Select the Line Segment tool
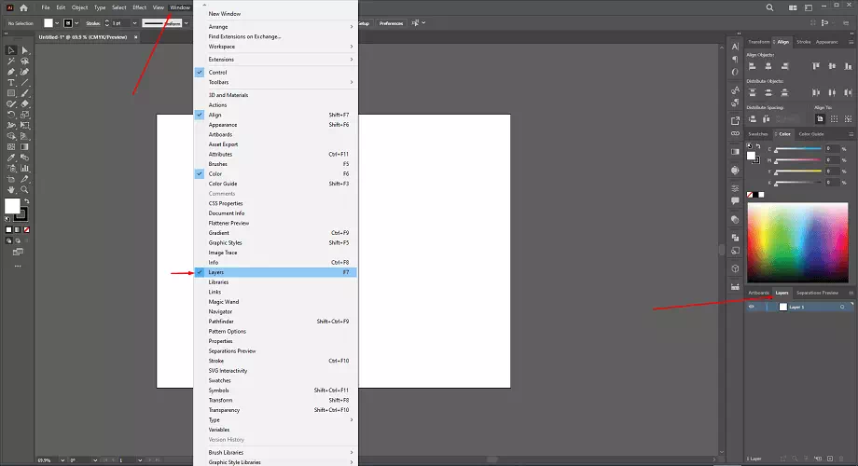Viewport: 858px width, 466px height. (x=24, y=83)
